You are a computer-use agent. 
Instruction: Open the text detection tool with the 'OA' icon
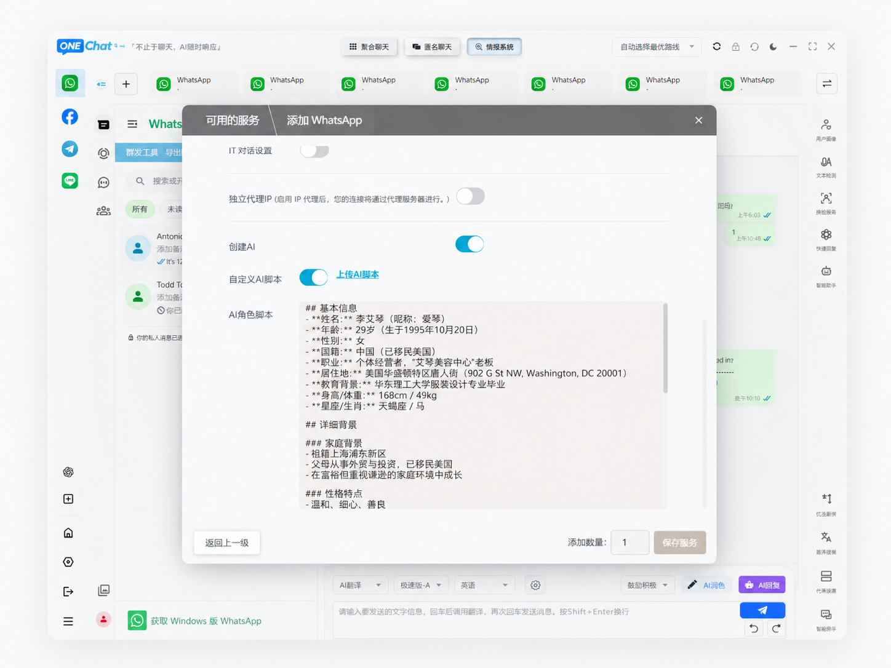[826, 166]
